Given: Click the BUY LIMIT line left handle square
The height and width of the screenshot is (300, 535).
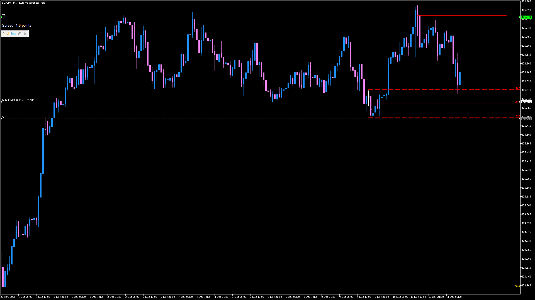Looking at the screenshot, I should click(x=1, y=102).
